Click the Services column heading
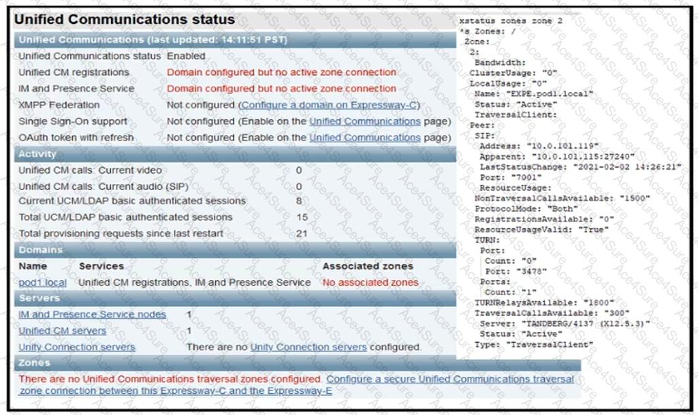Screen dimensions: 698x415 pyautogui.click(x=101, y=266)
